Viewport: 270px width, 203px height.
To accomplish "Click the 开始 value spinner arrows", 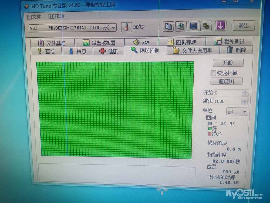I will [245, 93].
